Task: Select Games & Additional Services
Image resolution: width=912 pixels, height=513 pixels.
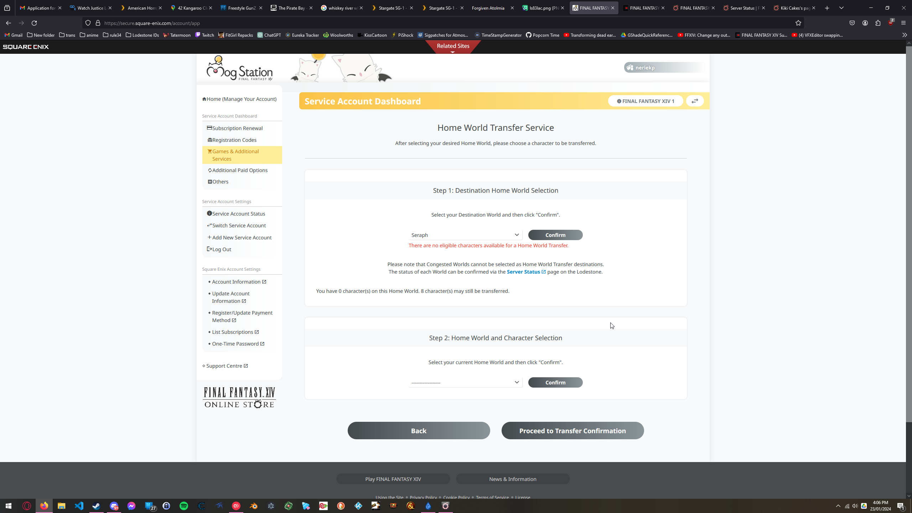Action: click(x=242, y=155)
